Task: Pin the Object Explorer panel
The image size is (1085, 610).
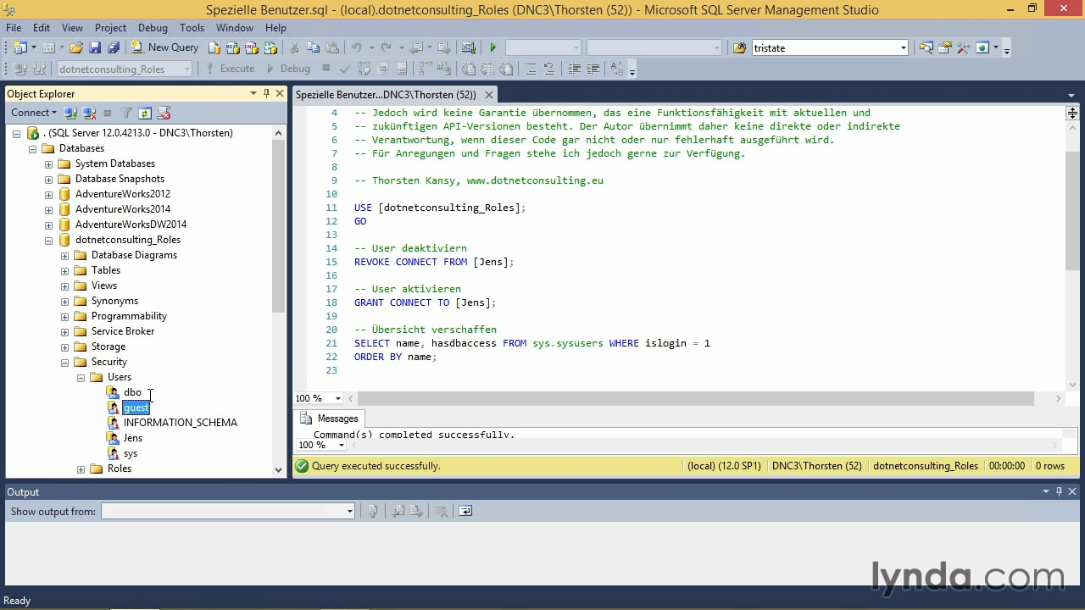Action: click(x=266, y=93)
